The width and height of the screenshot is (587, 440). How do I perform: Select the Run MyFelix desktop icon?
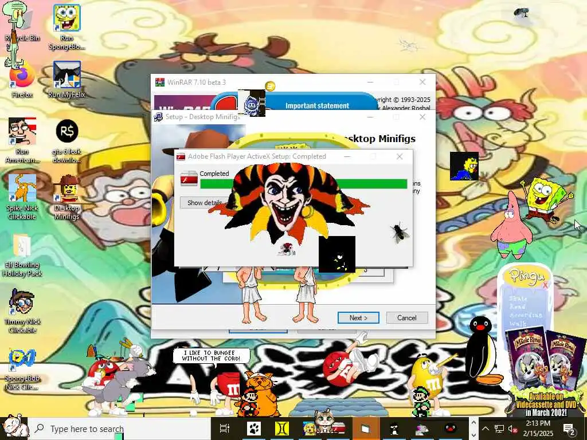(x=66, y=80)
